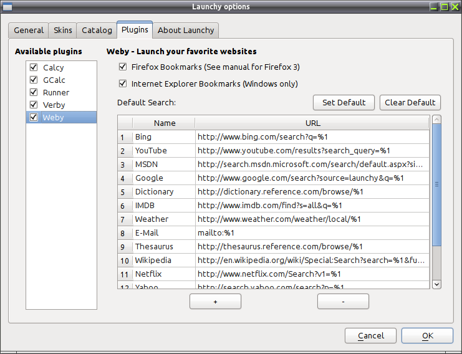462x354 pixels.
Task: Minimize the Launchy options window
Action: point(434,7)
